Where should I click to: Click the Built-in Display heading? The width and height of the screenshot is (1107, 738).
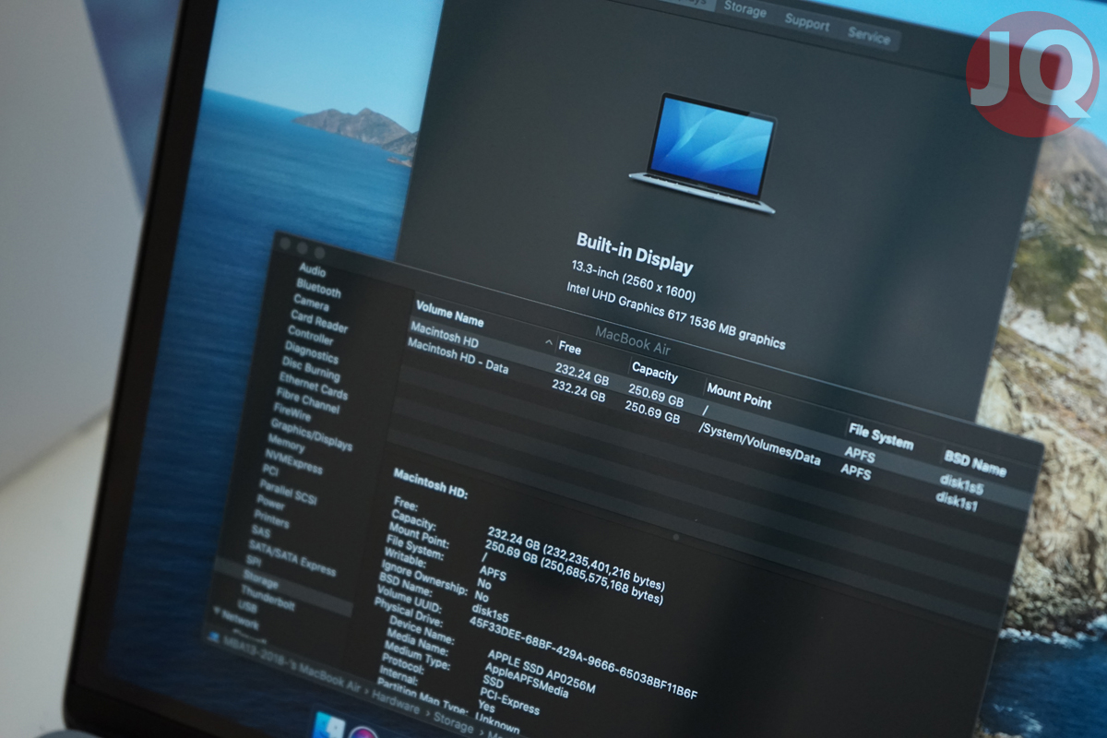(634, 253)
